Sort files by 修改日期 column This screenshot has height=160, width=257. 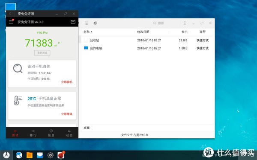(x=143, y=32)
